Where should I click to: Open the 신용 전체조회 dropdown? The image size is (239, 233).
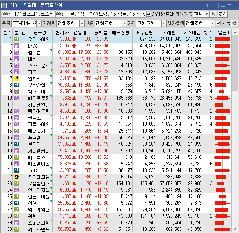click(x=124, y=23)
